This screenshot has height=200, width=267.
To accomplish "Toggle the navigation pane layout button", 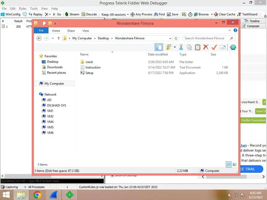I will pyautogui.click(x=159, y=47).
